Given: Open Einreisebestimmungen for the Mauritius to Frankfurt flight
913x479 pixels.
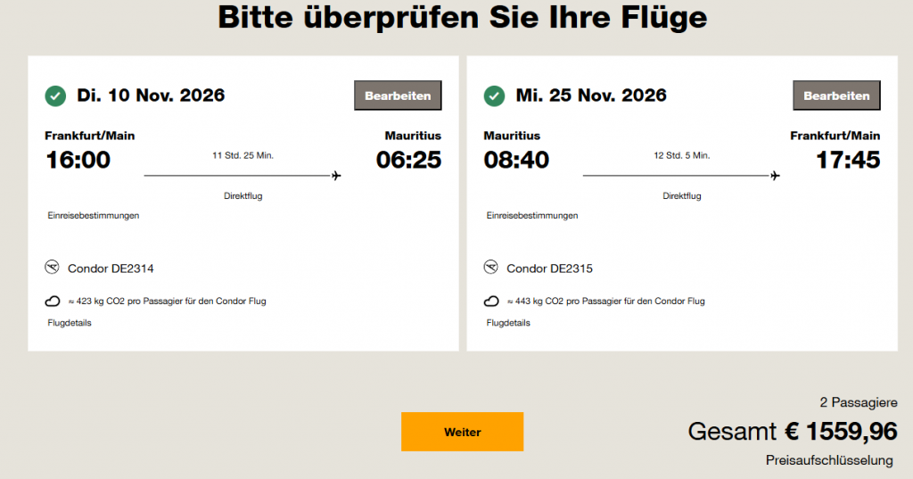Looking at the screenshot, I should click(x=532, y=215).
